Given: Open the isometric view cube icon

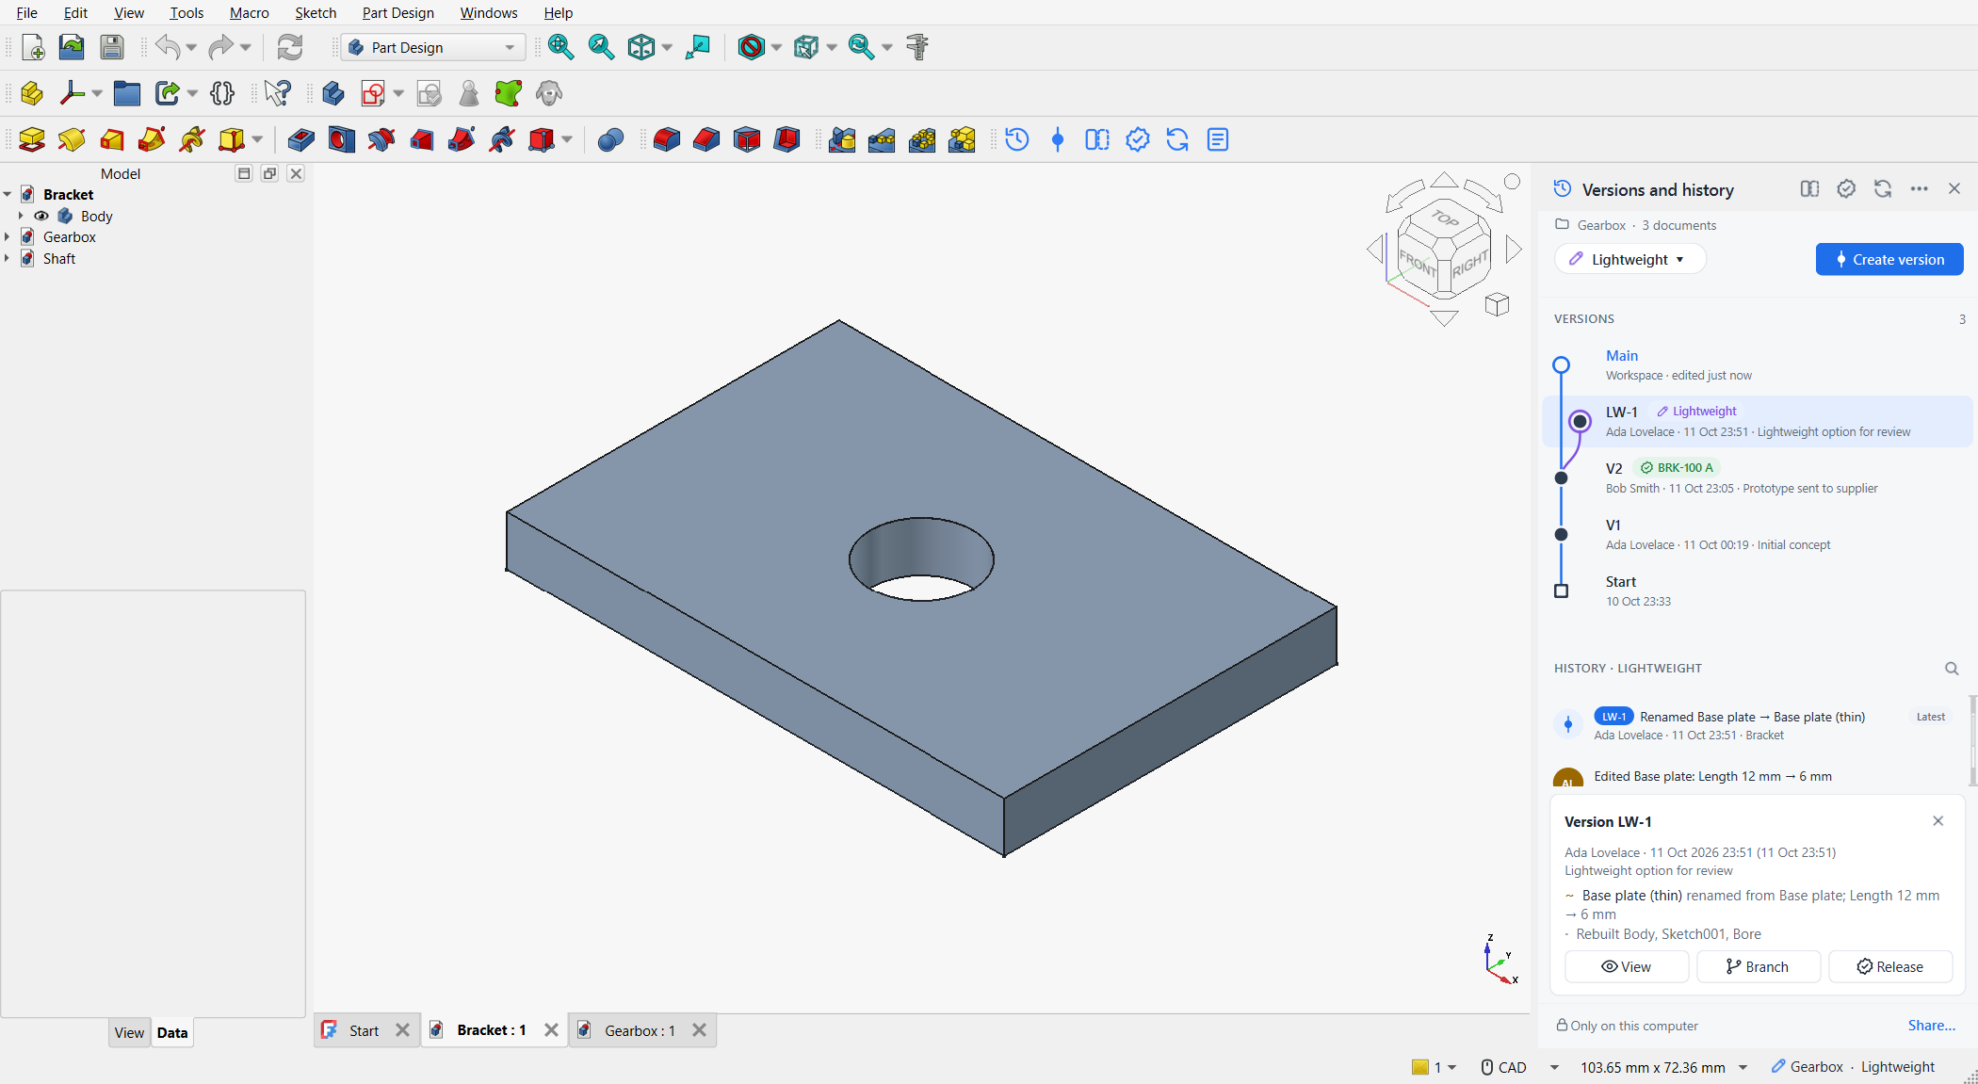Looking at the screenshot, I should [641, 47].
